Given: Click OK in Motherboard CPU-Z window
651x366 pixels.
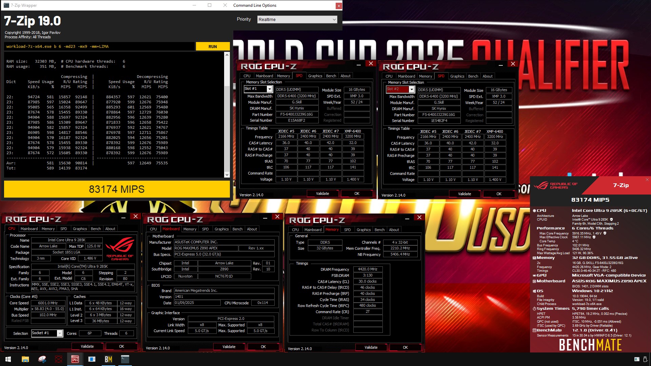Looking at the screenshot, I should [263, 347].
